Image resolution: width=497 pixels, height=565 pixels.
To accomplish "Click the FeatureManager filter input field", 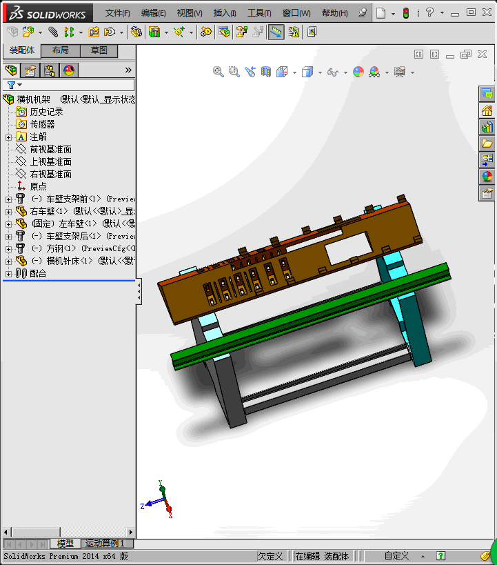I will (x=68, y=85).
